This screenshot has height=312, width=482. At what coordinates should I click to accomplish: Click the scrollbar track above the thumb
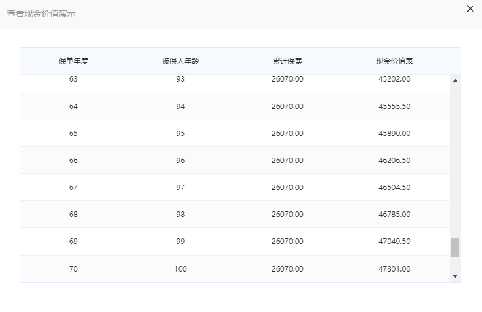[x=455, y=160]
